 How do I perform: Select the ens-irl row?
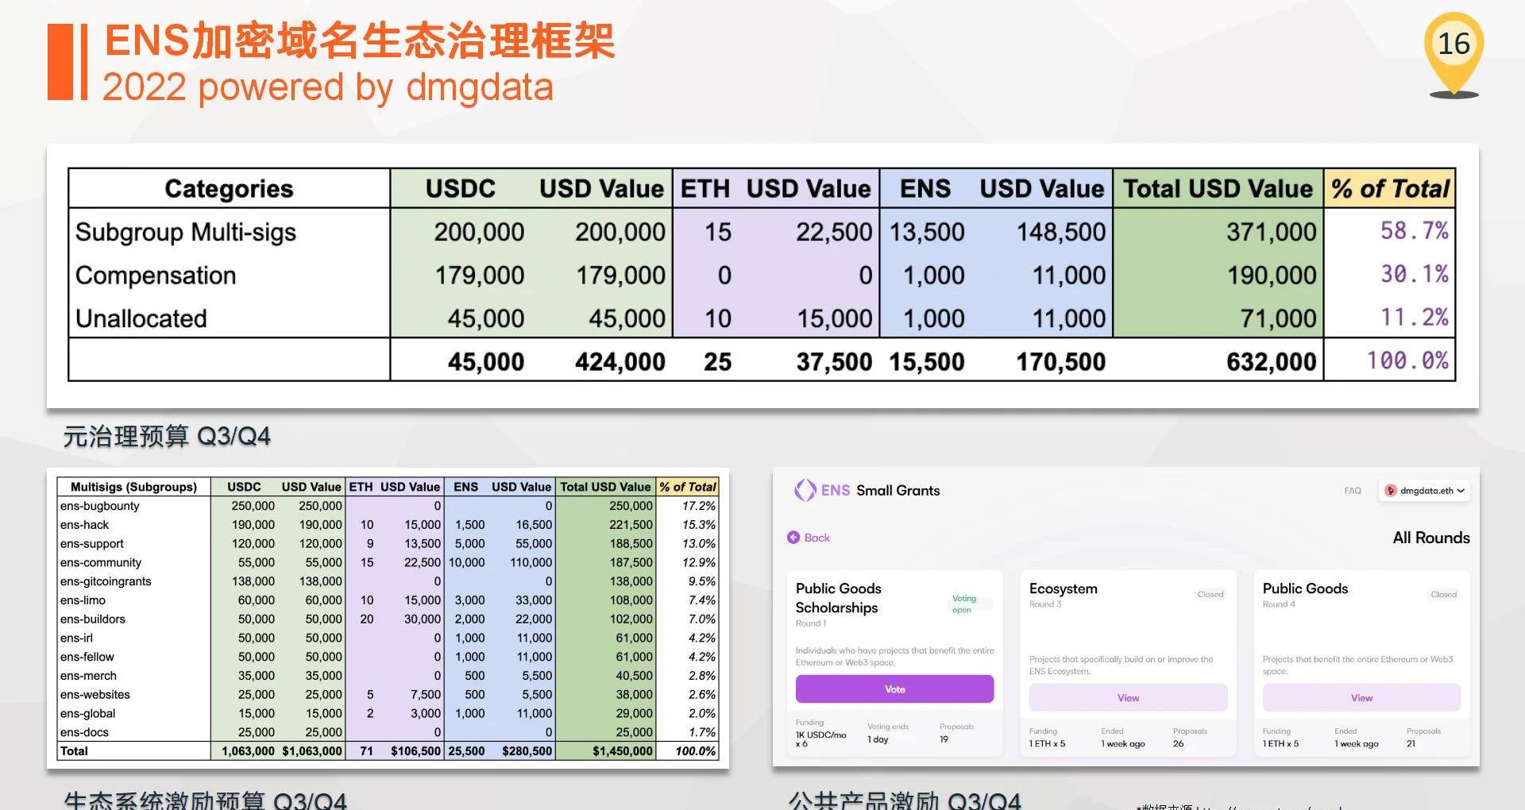point(388,638)
